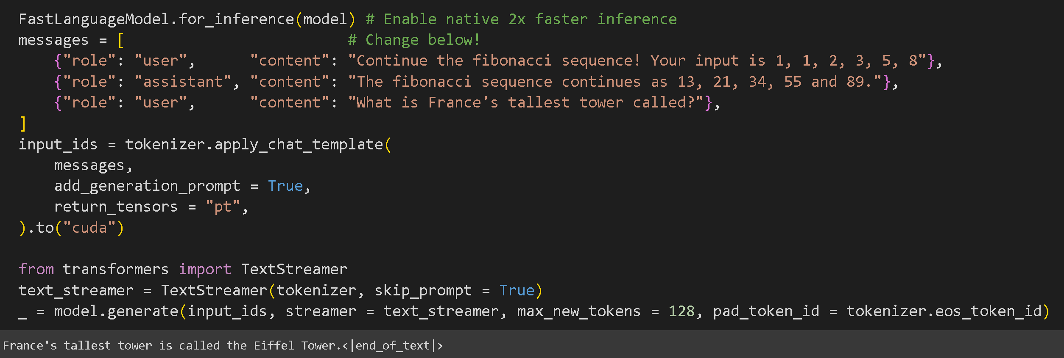Click the "What is France's tallest tower called?" string
This screenshot has height=358, width=1064.
(526, 103)
